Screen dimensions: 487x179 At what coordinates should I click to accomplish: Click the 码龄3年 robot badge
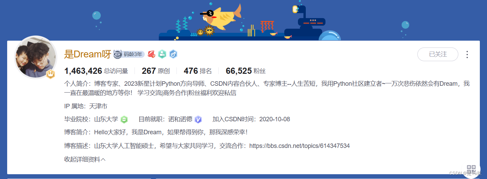(x=129, y=54)
